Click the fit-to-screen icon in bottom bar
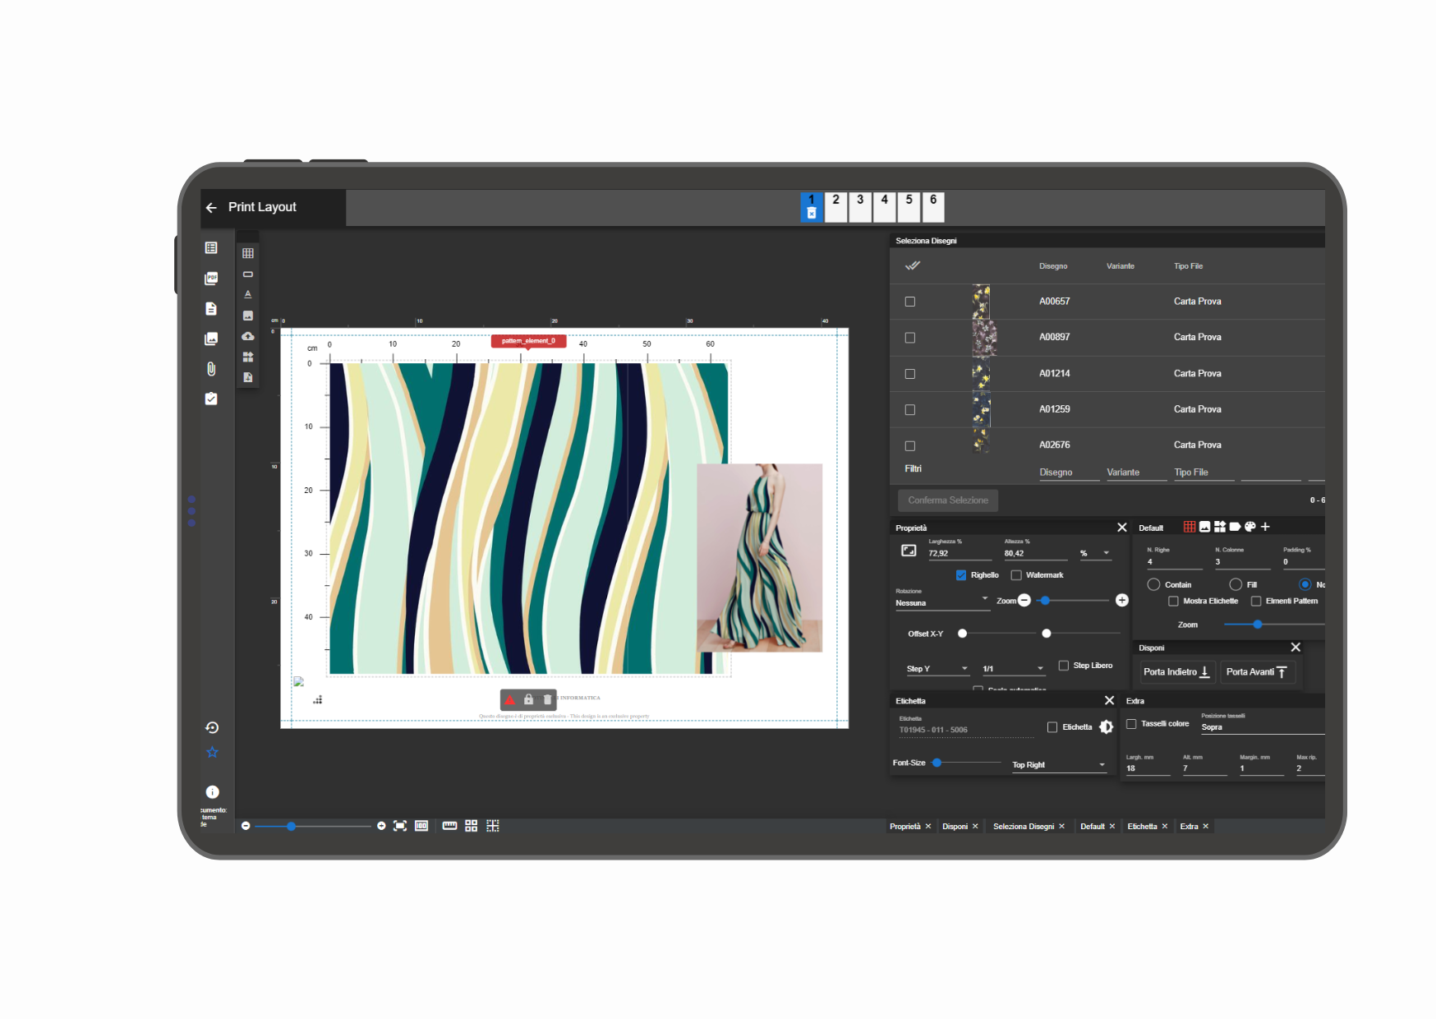This screenshot has height=1019, width=1436. coord(400,826)
